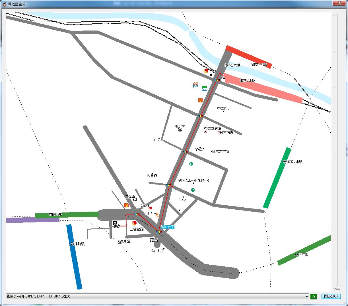Click the YWCA label
The height and width of the screenshot is (306, 348).
pos(200,150)
